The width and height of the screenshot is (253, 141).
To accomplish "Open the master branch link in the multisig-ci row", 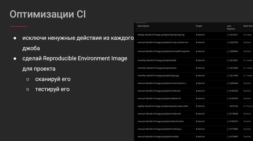I will tap(201, 129).
